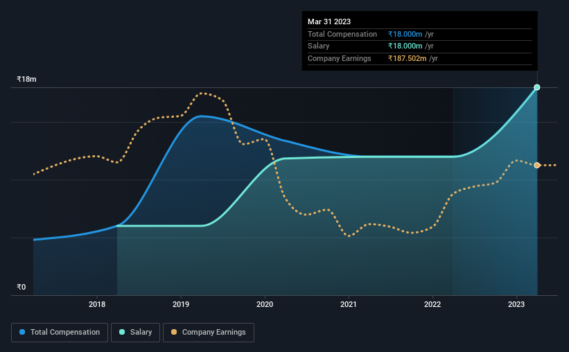The height and width of the screenshot is (352, 569).
Task: Click the teal data point at Mar 2023
Action: [x=537, y=87]
